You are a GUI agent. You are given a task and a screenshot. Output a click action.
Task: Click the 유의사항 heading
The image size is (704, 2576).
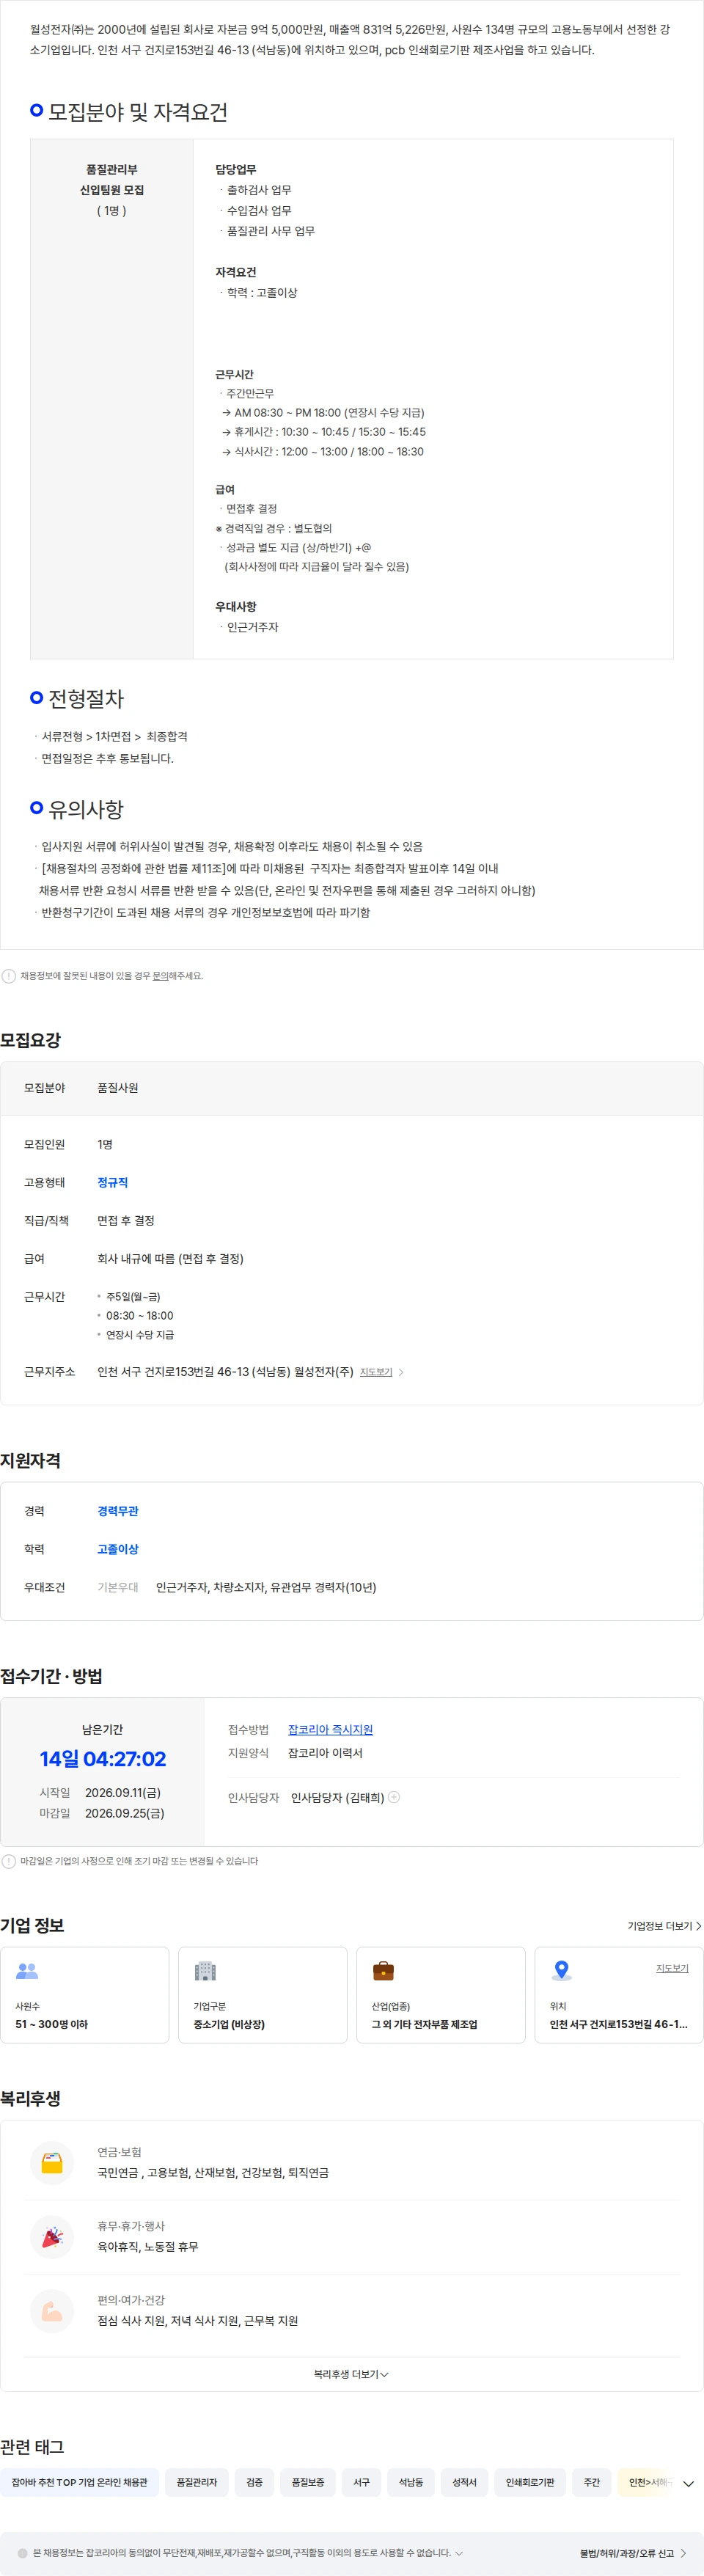coord(86,809)
